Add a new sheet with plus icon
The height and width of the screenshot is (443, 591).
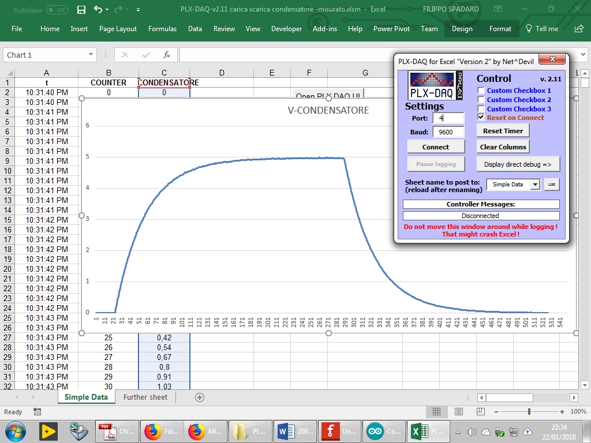pyautogui.click(x=200, y=397)
